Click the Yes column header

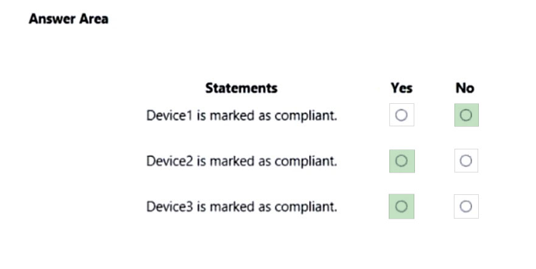coord(402,88)
